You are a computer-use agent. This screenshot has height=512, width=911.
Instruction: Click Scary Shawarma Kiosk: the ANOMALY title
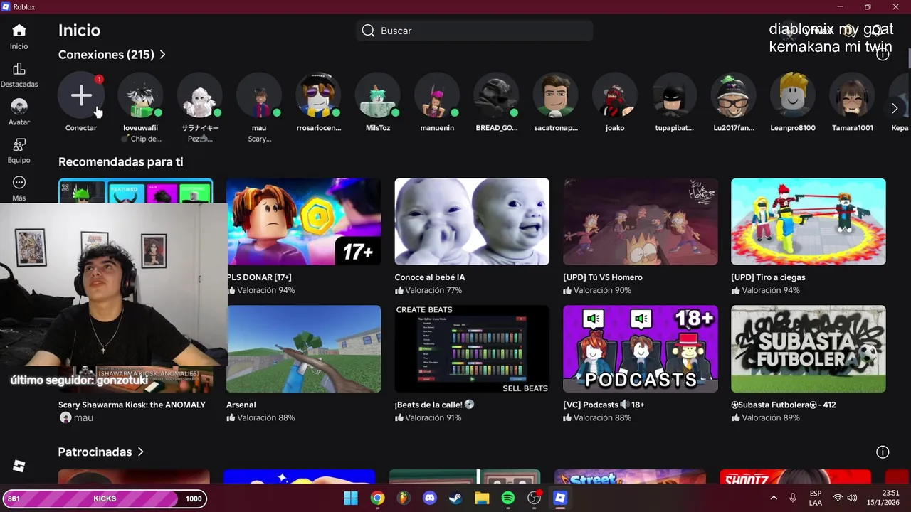[132, 405]
